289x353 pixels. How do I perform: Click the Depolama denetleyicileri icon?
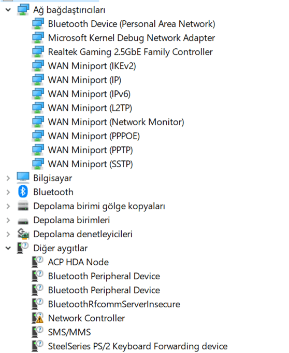23,234
